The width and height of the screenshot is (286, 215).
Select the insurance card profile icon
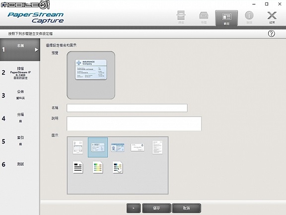pos(98,147)
